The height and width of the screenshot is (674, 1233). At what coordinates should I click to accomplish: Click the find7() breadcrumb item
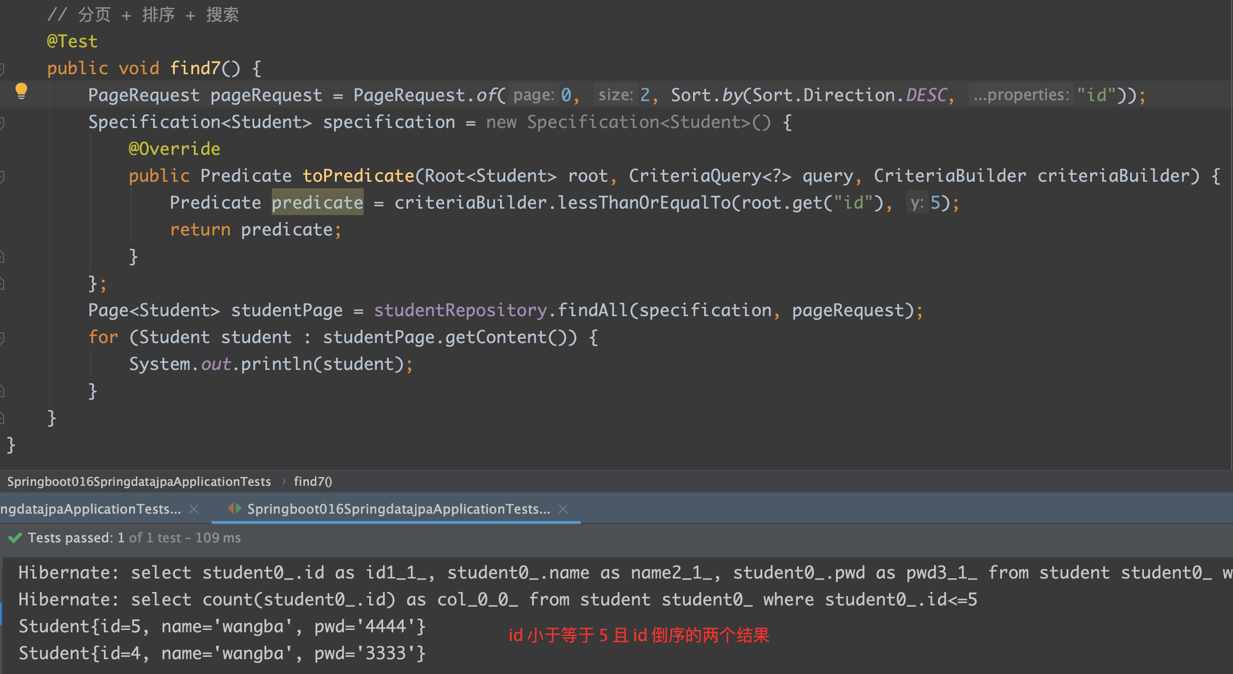313,481
